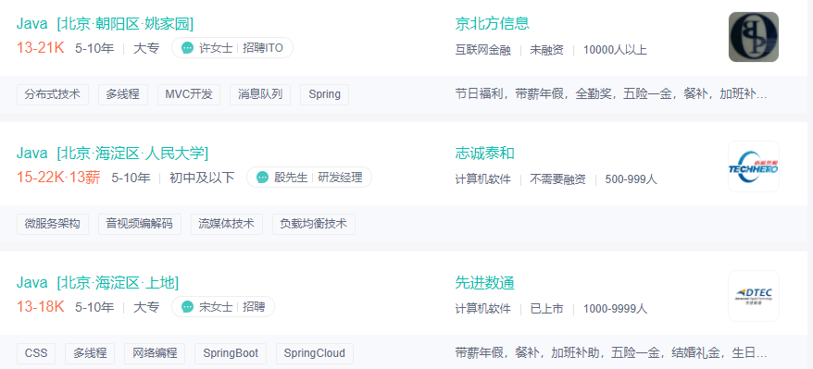Select the SpringBoot skill tag
The width and height of the screenshot is (813, 369).
[231, 353]
